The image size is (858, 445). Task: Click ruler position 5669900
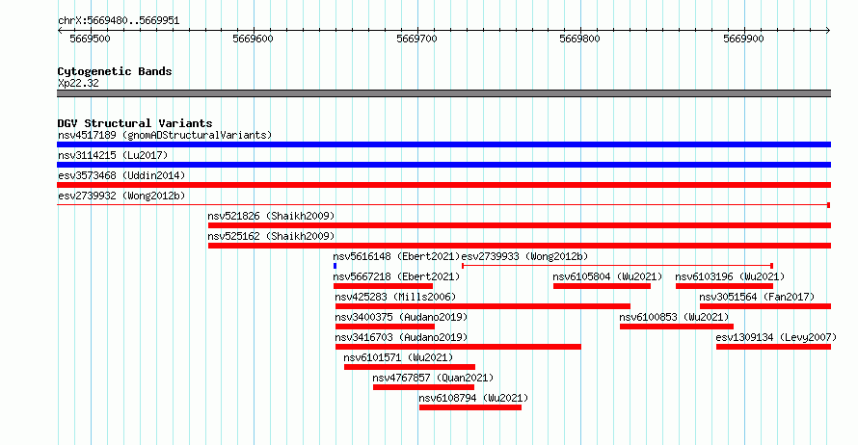(x=743, y=39)
